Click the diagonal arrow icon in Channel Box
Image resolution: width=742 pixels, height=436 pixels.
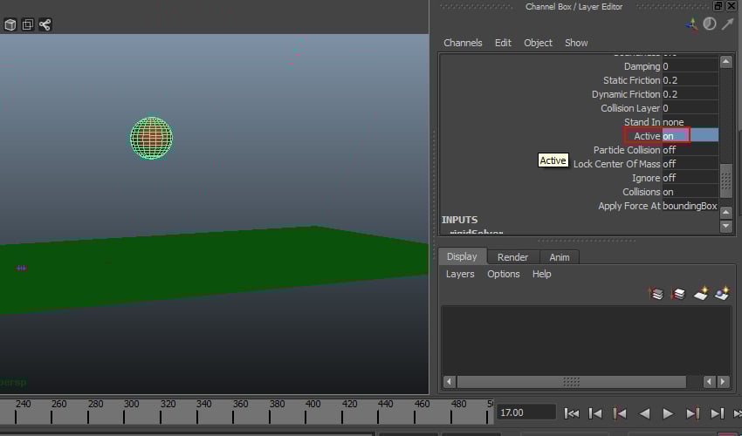727,24
